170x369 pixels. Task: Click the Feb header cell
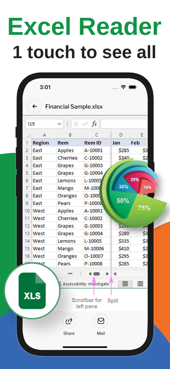click(x=139, y=143)
